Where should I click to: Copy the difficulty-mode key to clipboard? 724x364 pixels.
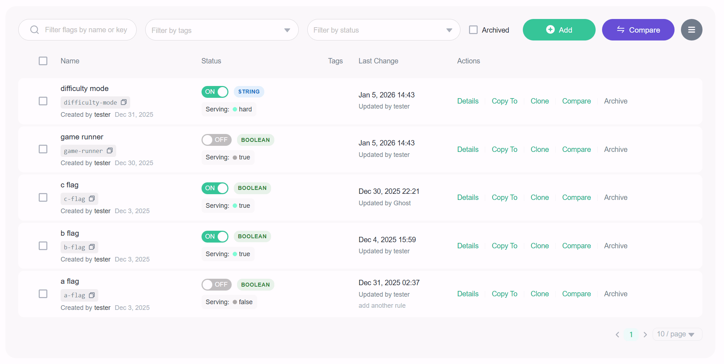click(124, 102)
